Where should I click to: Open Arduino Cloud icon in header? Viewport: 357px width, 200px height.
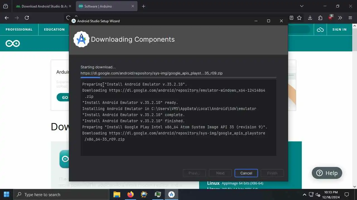[320, 29]
